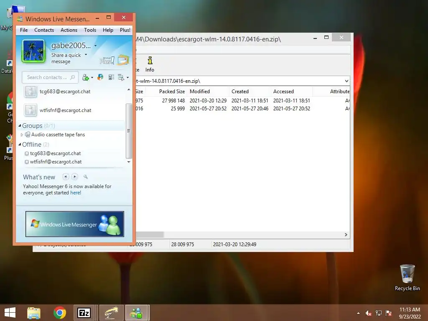Show hidden system tray icons
The height and width of the screenshot is (321, 428).
click(x=358, y=313)
